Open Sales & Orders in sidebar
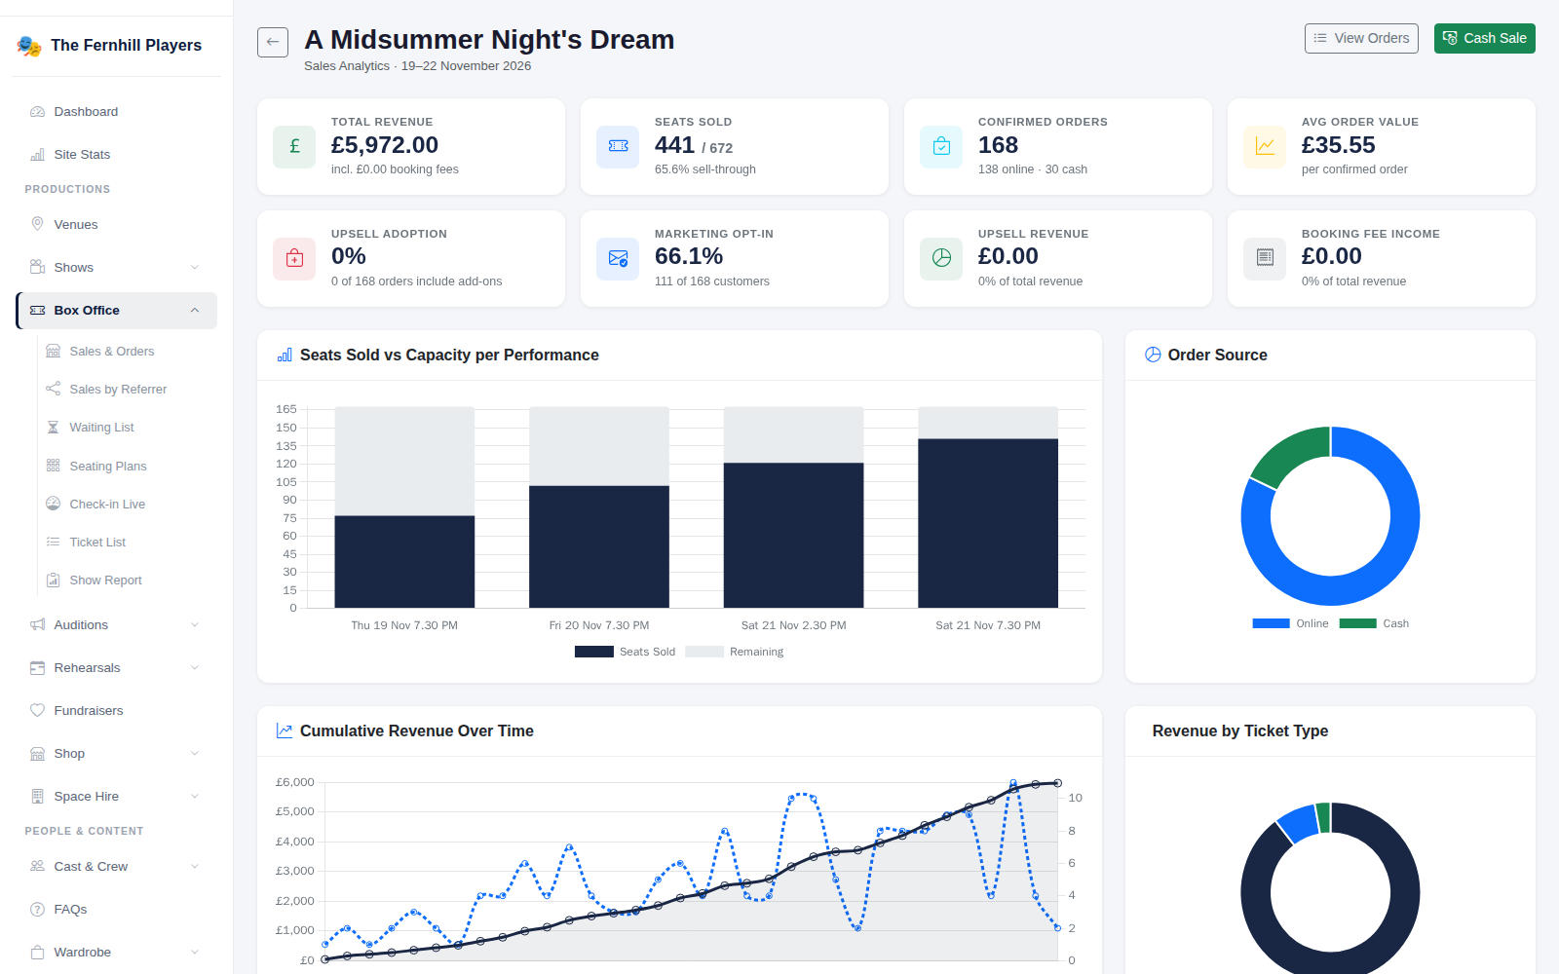Image resolution: width=1559 pixels, height=974 pixels. click(127, 352)
